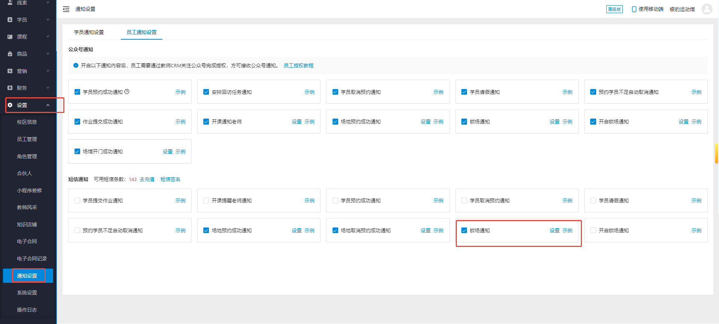
Task: Open 电子合同 in sidebar
Action: point(27,241)
